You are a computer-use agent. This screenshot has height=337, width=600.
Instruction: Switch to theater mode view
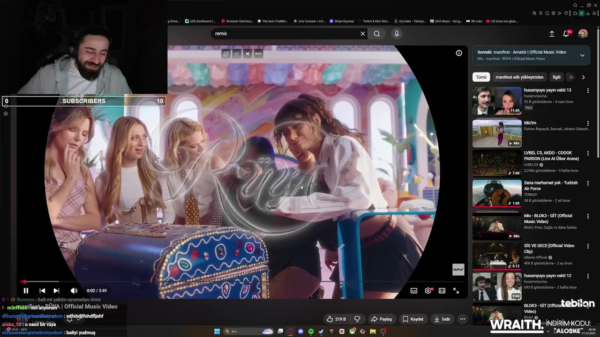pyautogui.click(x=442, y=291)
